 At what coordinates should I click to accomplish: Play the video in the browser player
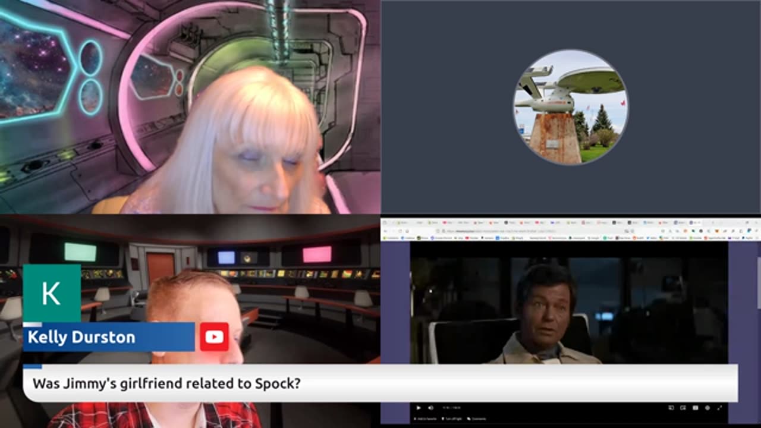(419, 408)
